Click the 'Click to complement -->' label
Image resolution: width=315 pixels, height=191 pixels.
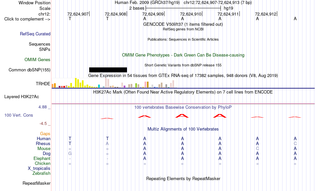tap(27, 19)
